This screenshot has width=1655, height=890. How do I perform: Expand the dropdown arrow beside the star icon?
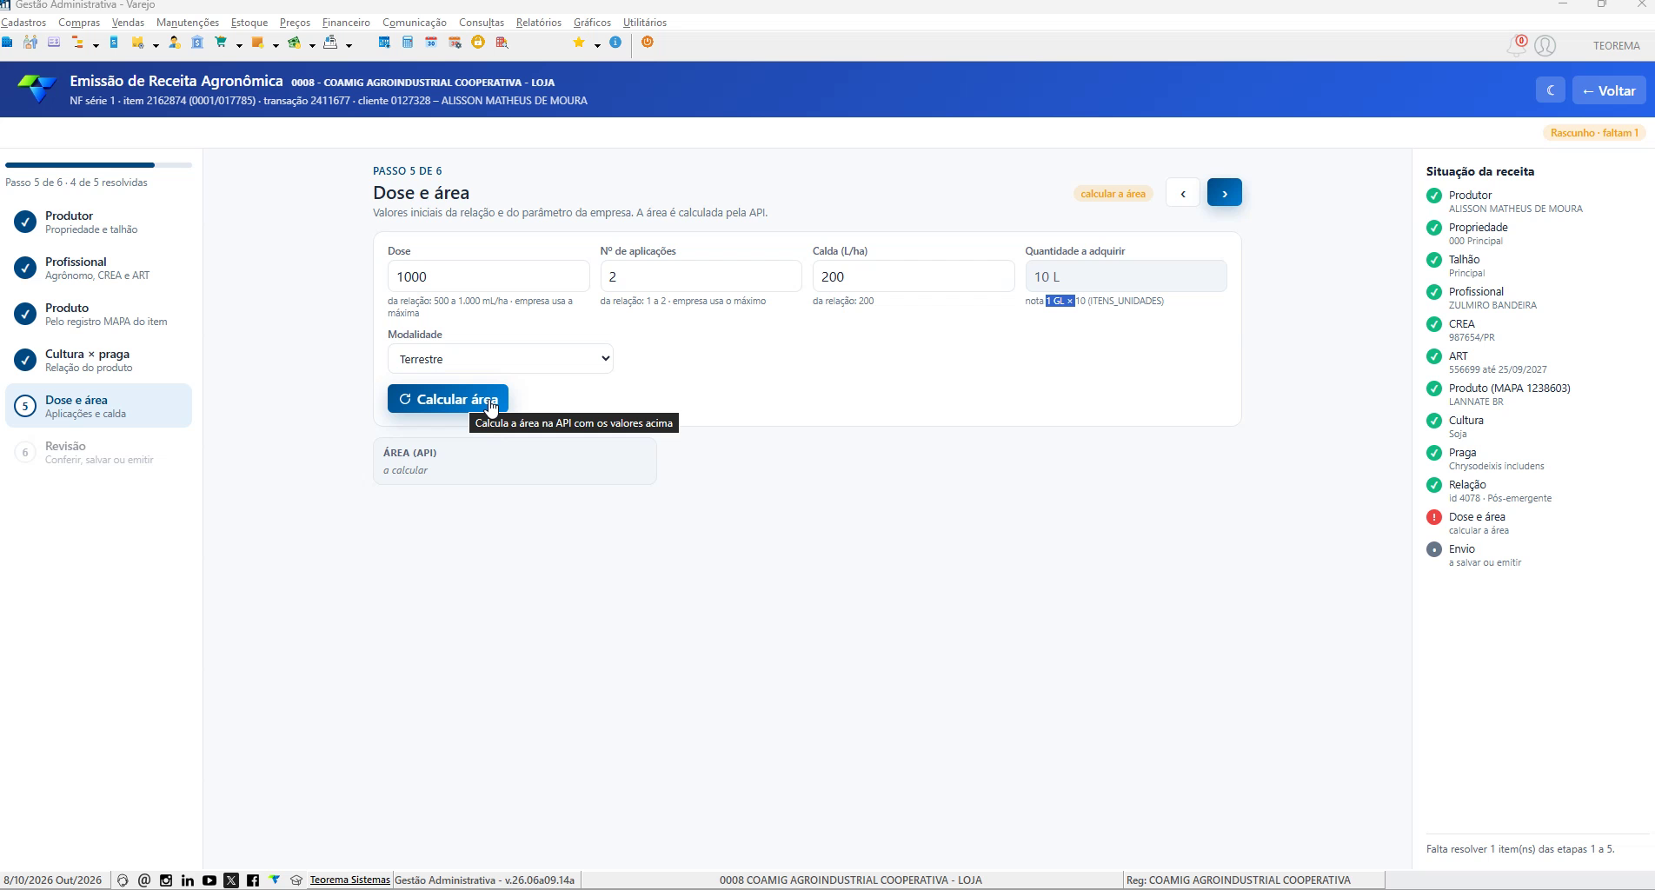pyautogui.click(x=597, y=45)
